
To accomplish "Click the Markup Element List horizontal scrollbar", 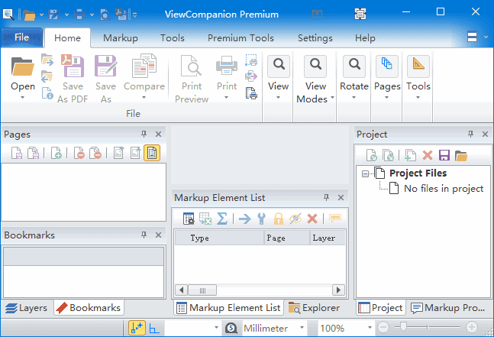I will [256, 290].
